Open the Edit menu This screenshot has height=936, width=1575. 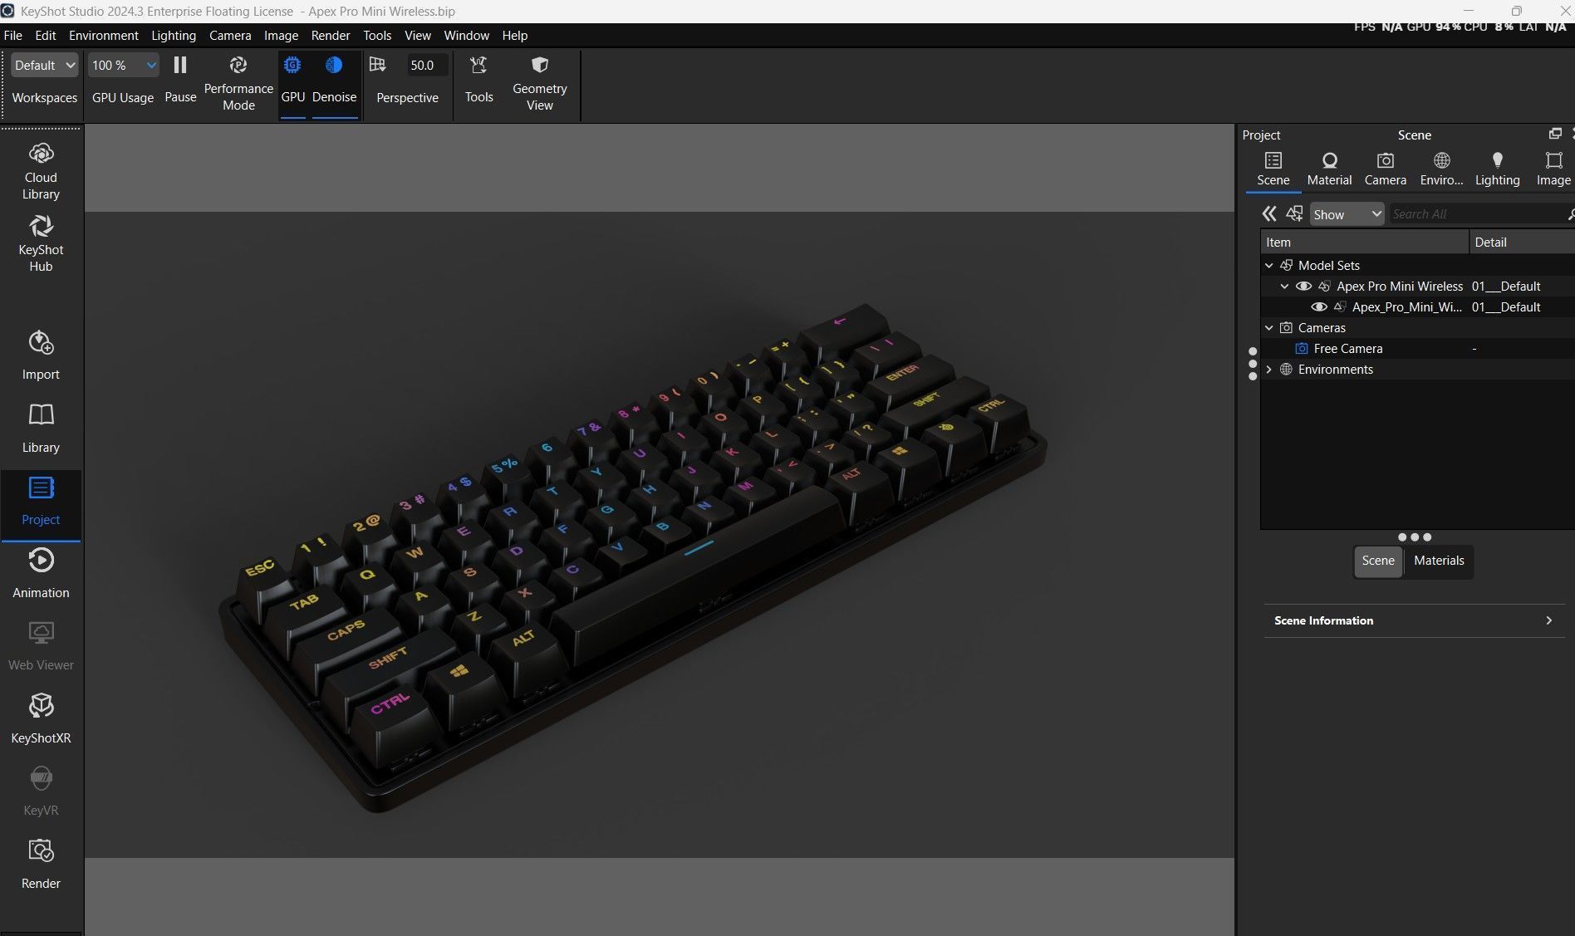46,35
